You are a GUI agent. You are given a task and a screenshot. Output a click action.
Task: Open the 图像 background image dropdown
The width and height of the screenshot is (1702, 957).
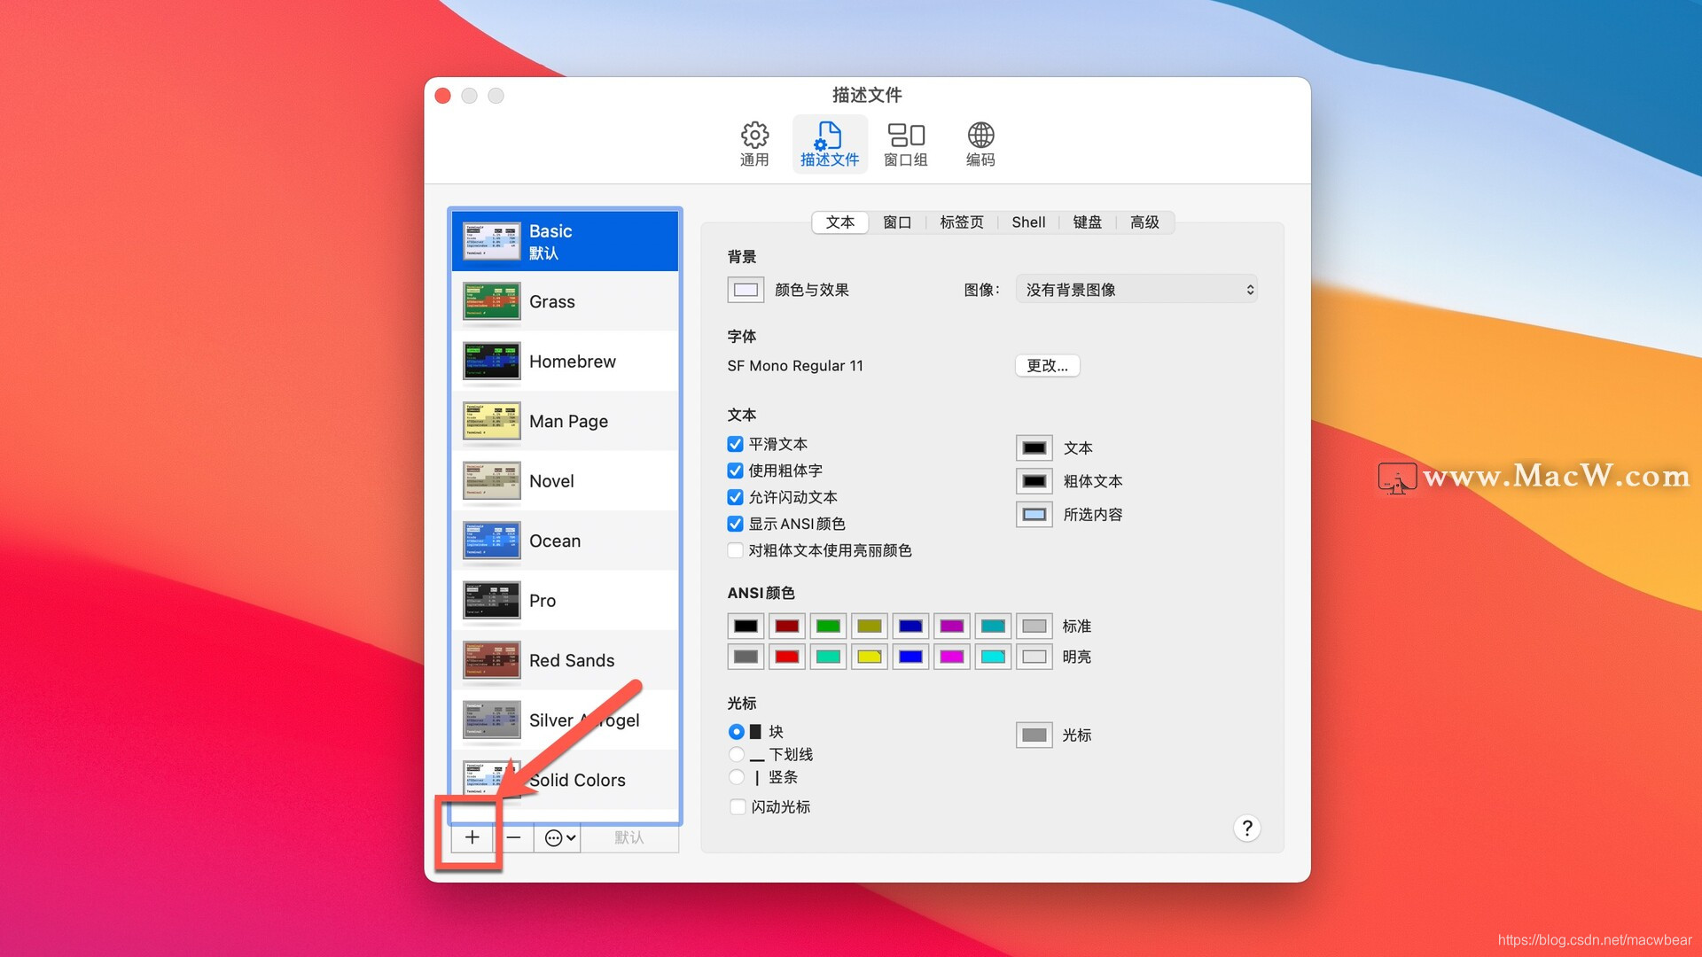[1136, 290]
